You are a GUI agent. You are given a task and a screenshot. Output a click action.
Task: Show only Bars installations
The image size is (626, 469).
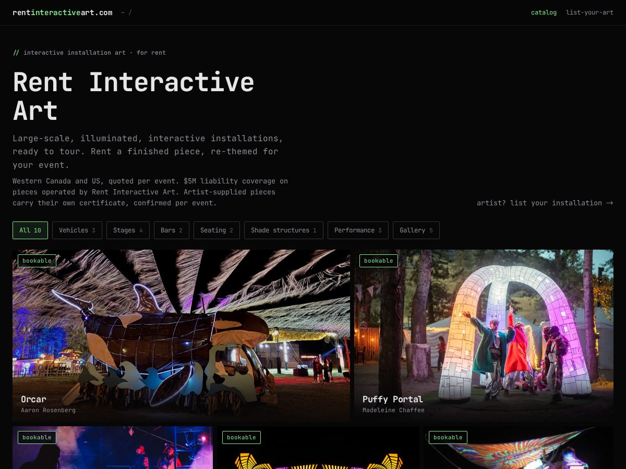click(x=172, y=230)
